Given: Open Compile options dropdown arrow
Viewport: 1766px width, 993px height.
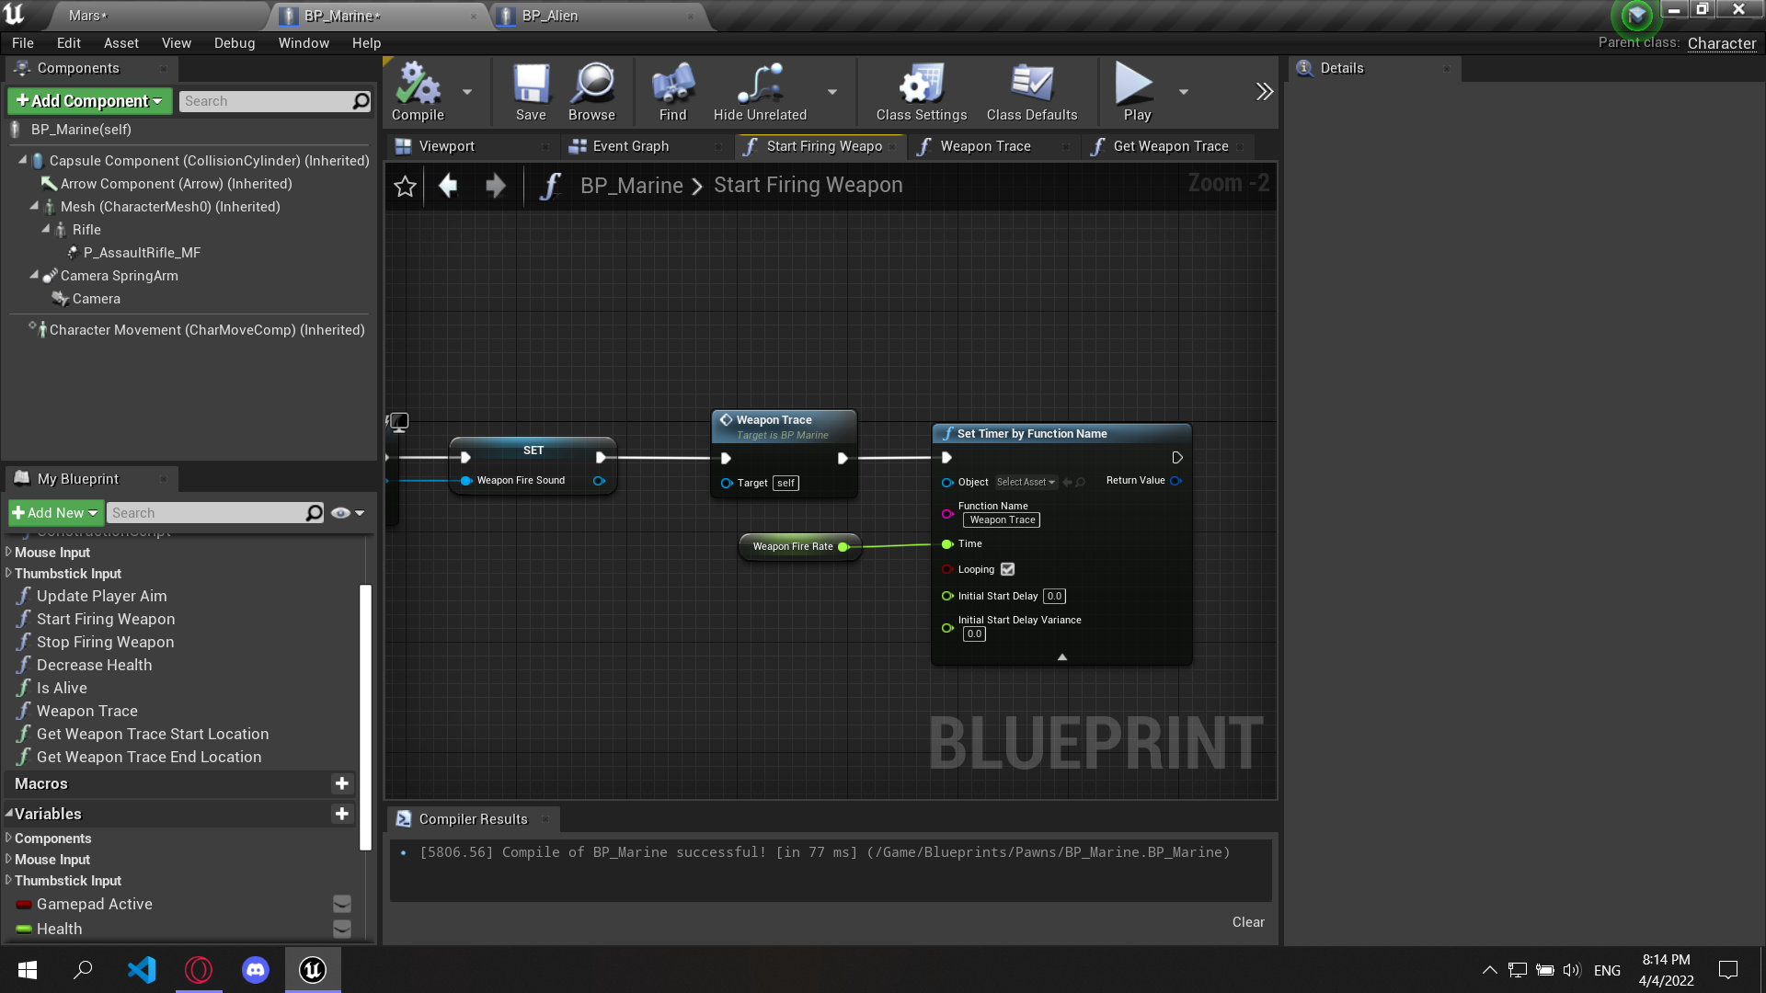Looking at the screenshot, I should coord(467,91).
